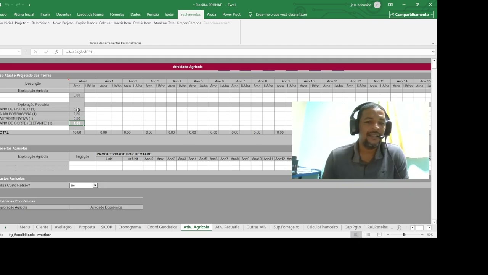This screenshot has width=488, height=275.
Task: Switch to the Coord.Geodesica sheet tab
Action: pos(162,227)
